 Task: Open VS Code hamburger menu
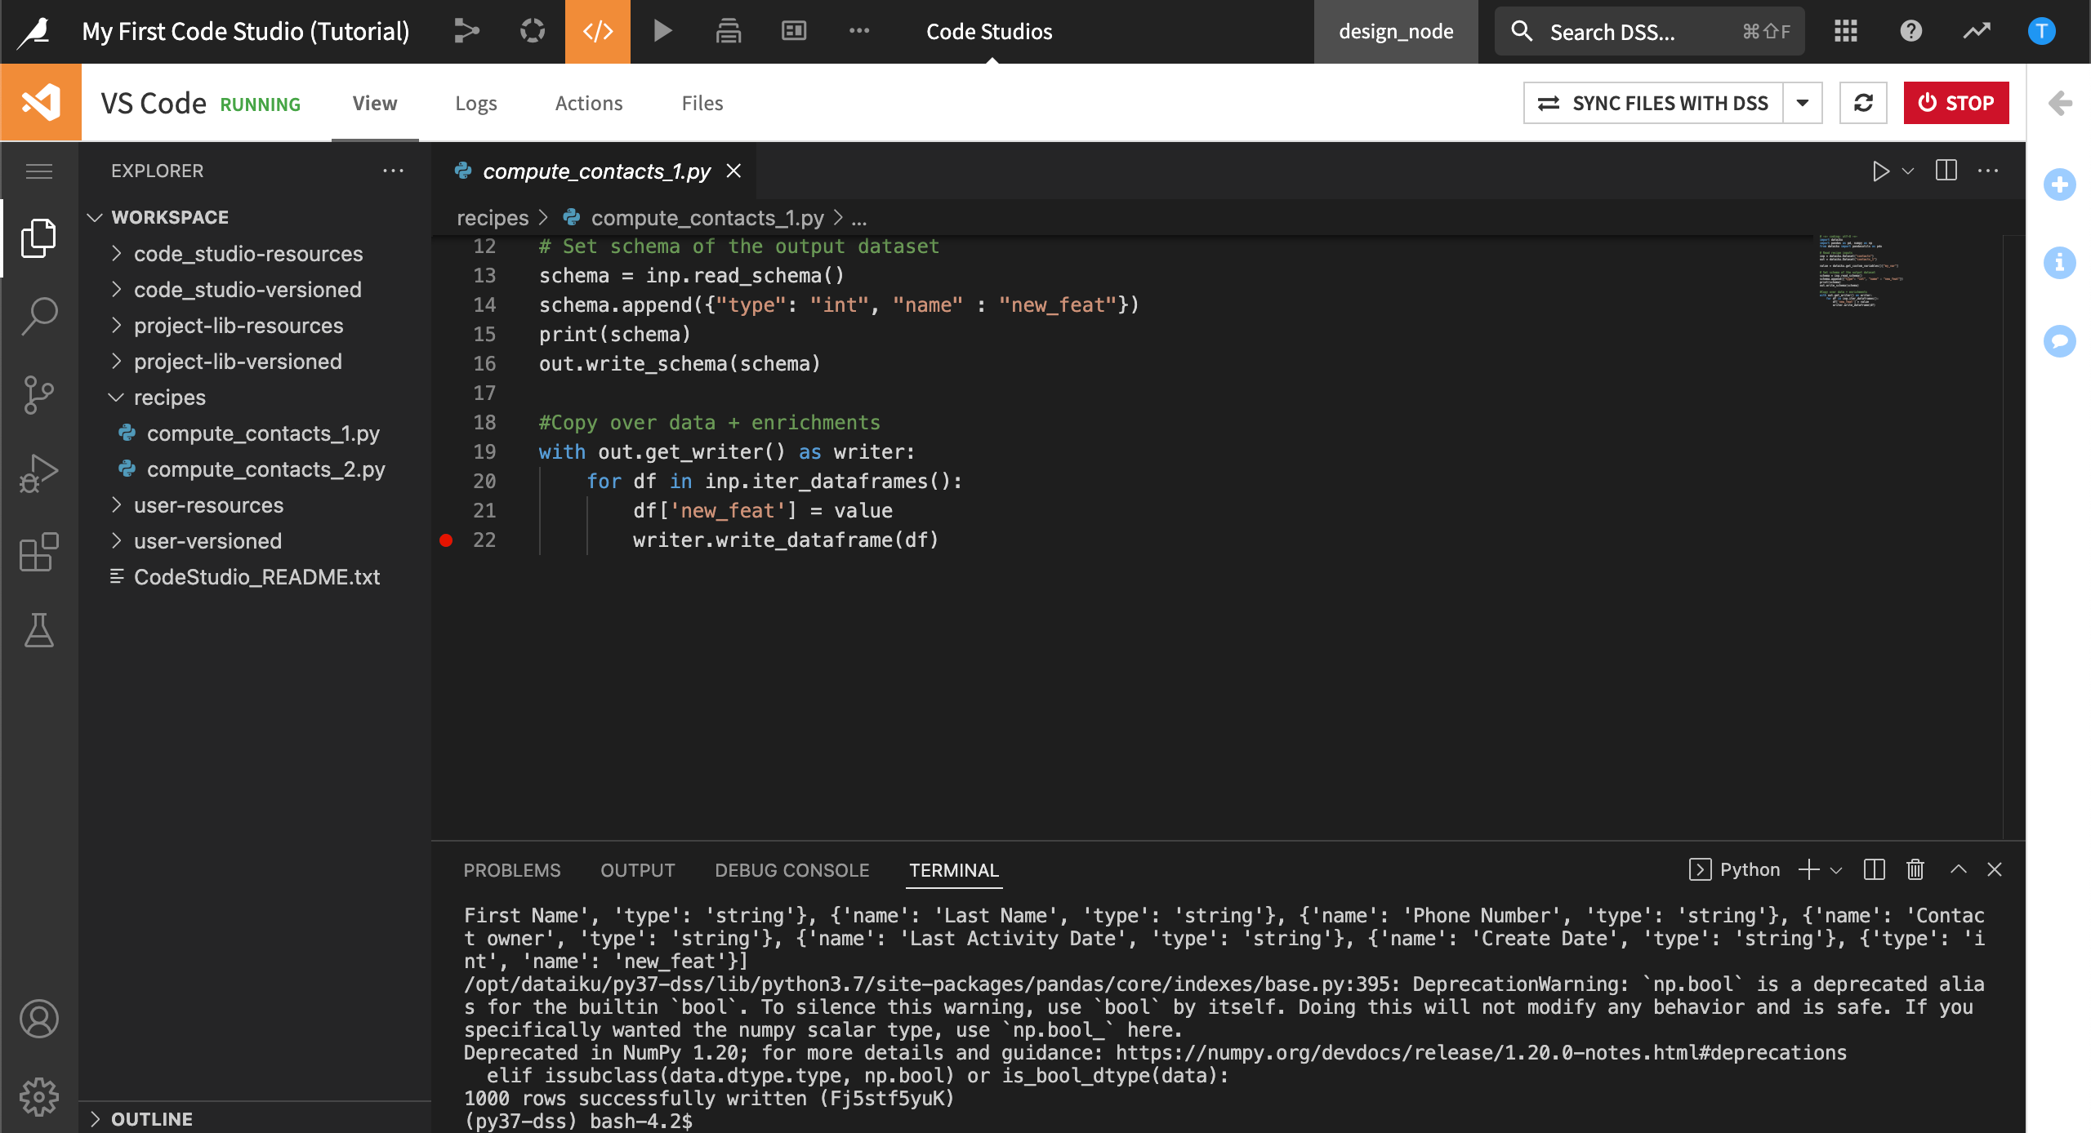39,171
